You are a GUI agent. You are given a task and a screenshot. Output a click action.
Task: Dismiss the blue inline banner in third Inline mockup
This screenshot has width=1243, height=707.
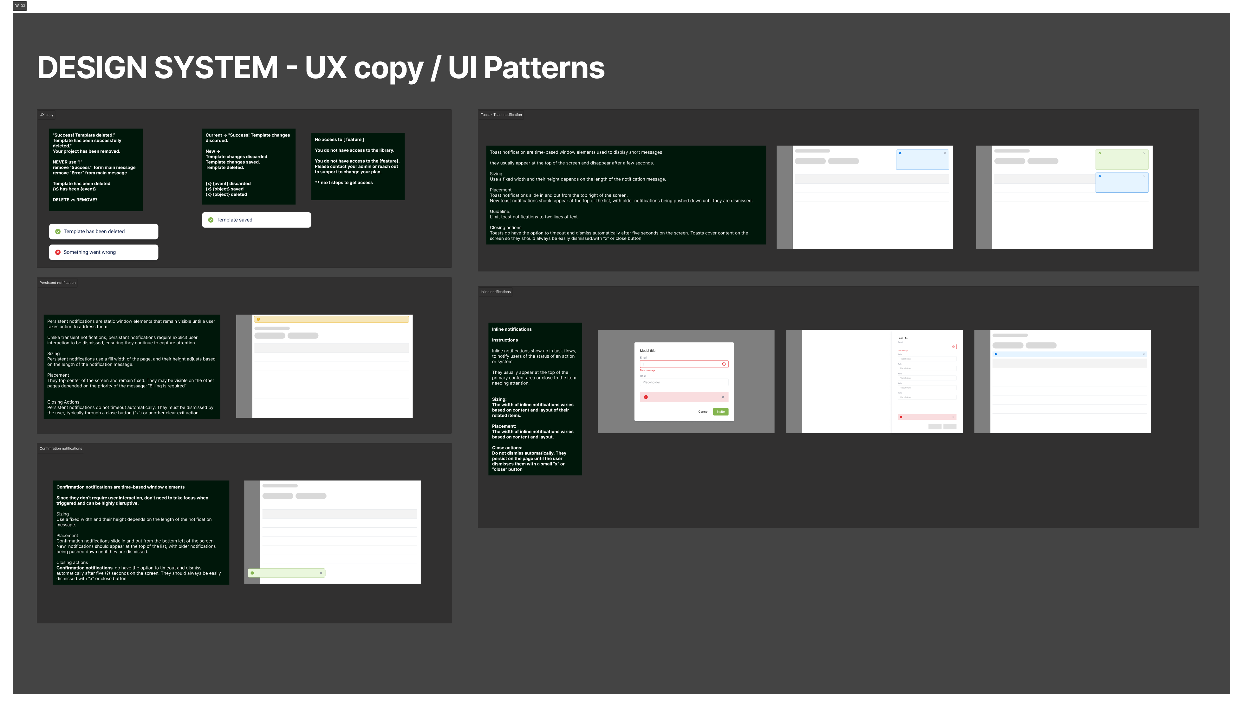tap(1143, 354)
